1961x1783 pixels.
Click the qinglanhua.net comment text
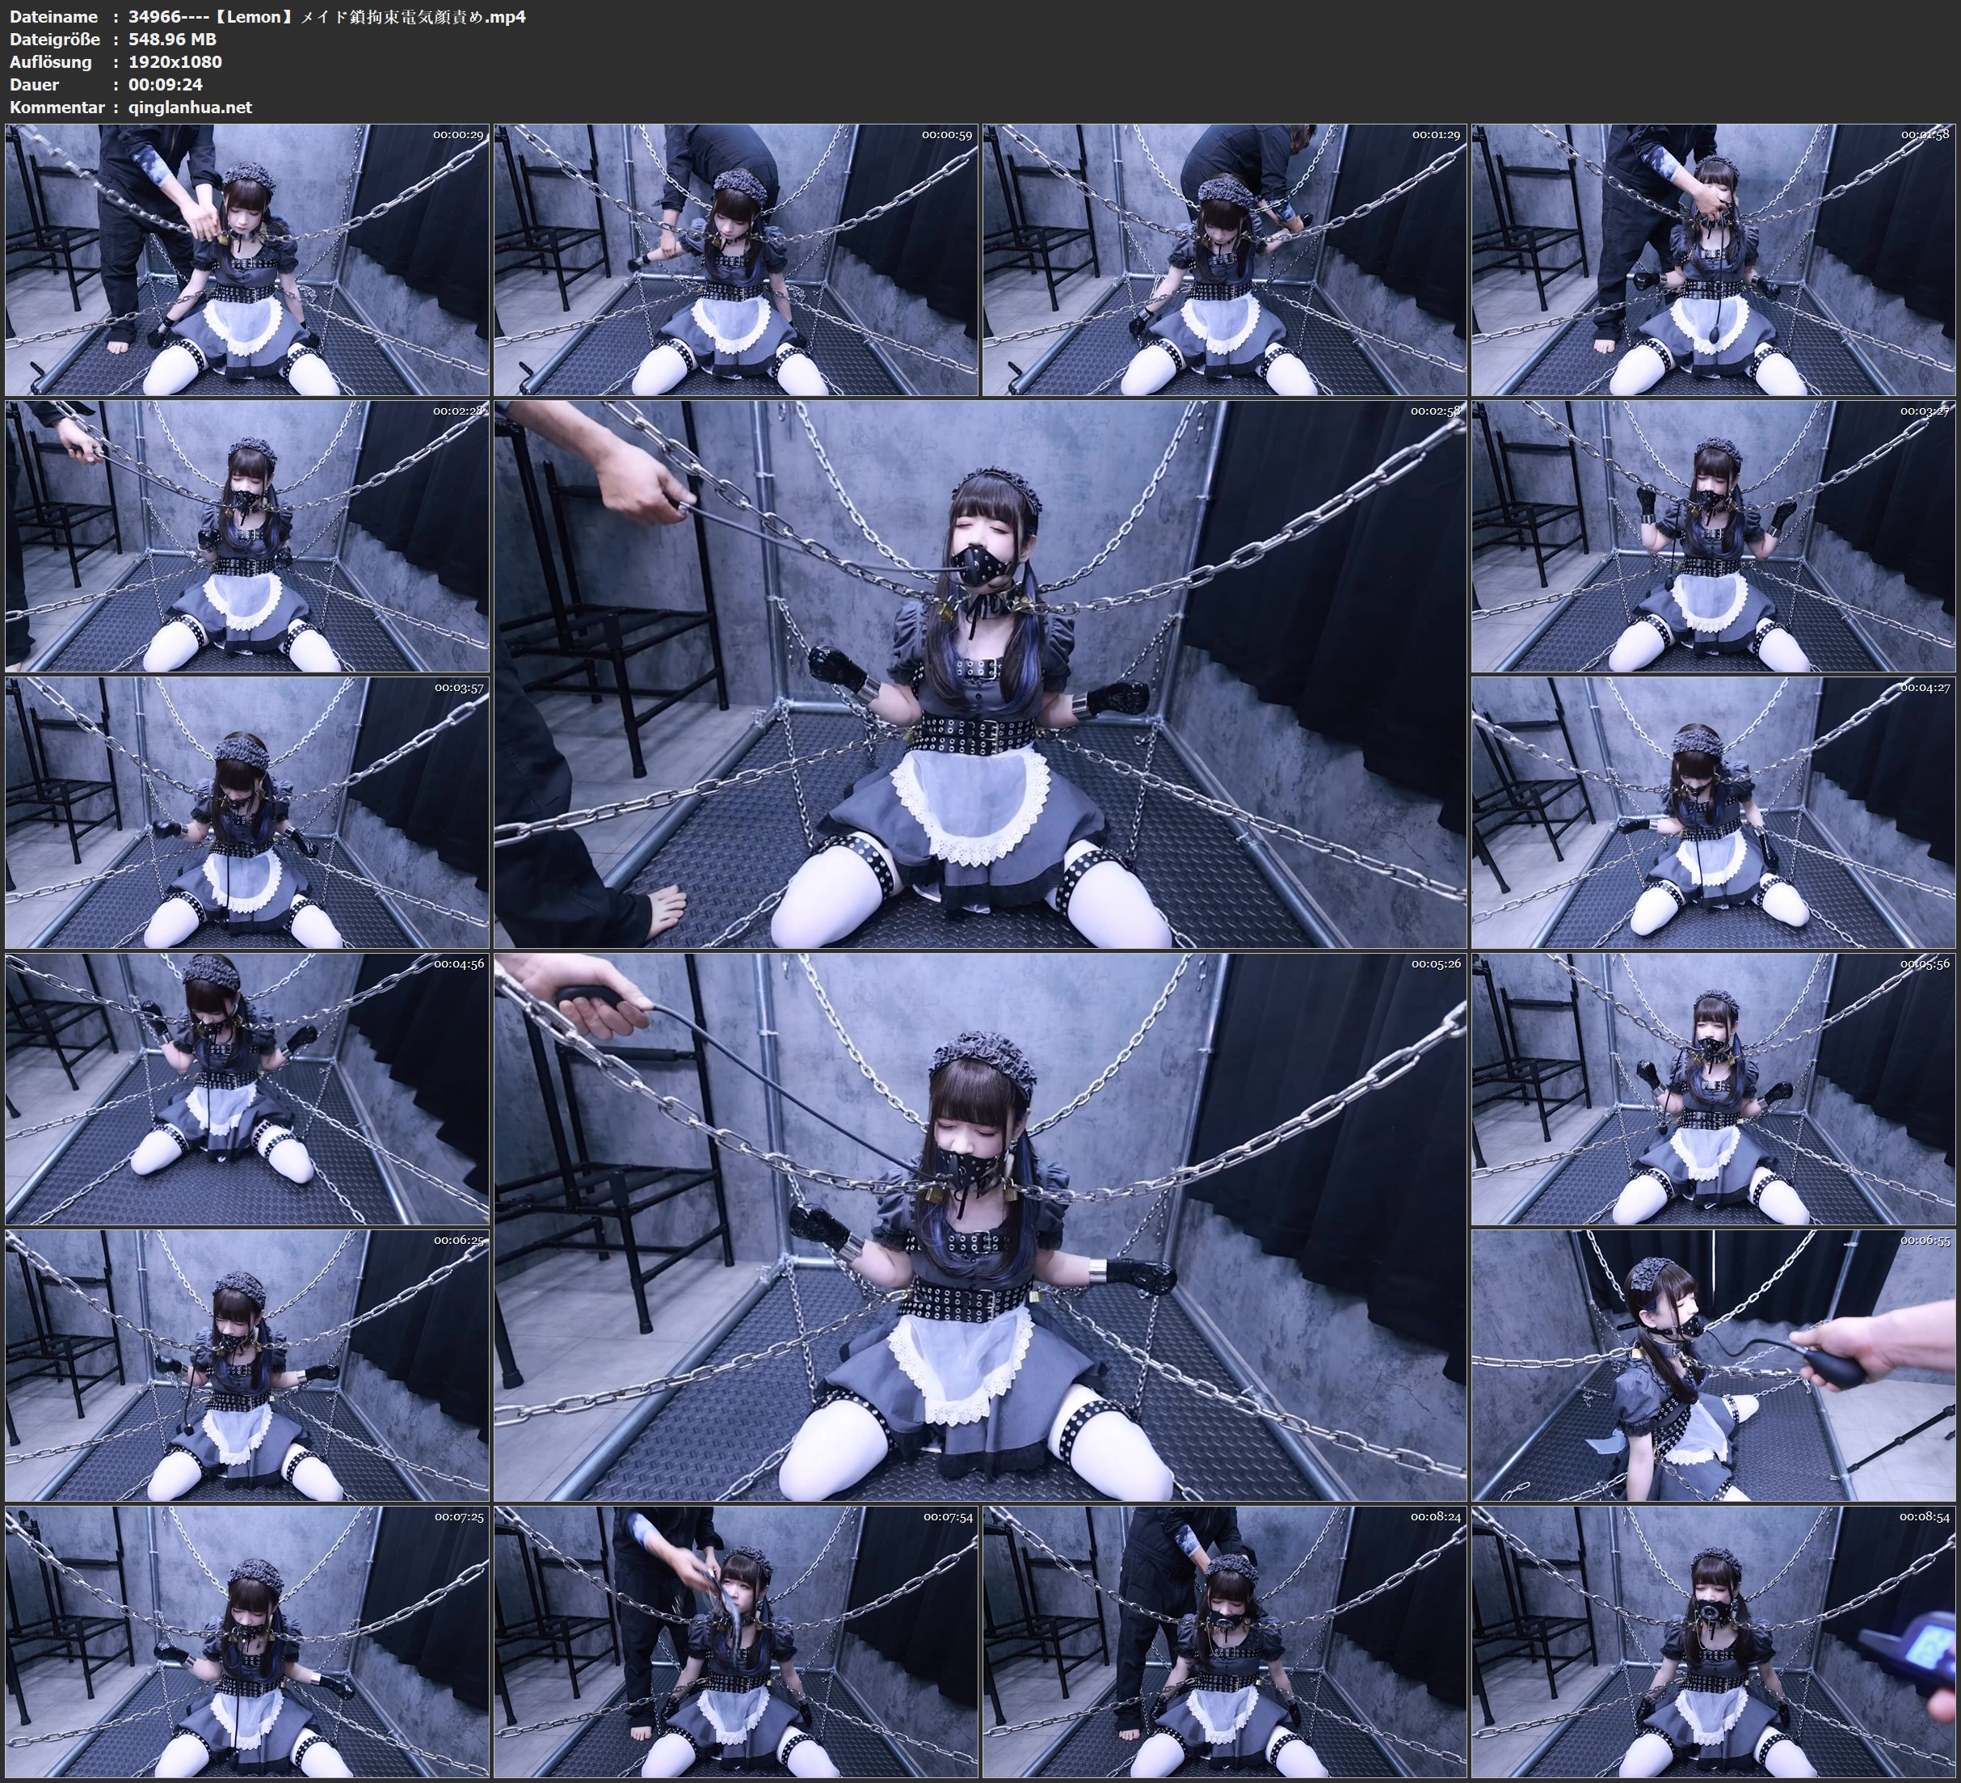pyautogui.click(x=190, y=107)
